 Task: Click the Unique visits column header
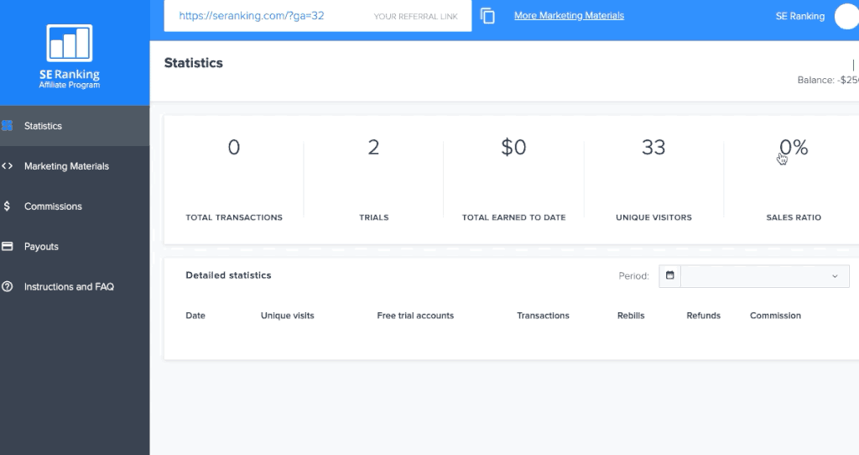point(287,316)
